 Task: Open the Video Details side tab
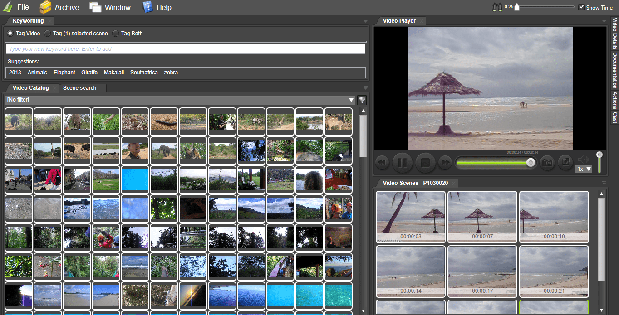(x=615, y=34)
